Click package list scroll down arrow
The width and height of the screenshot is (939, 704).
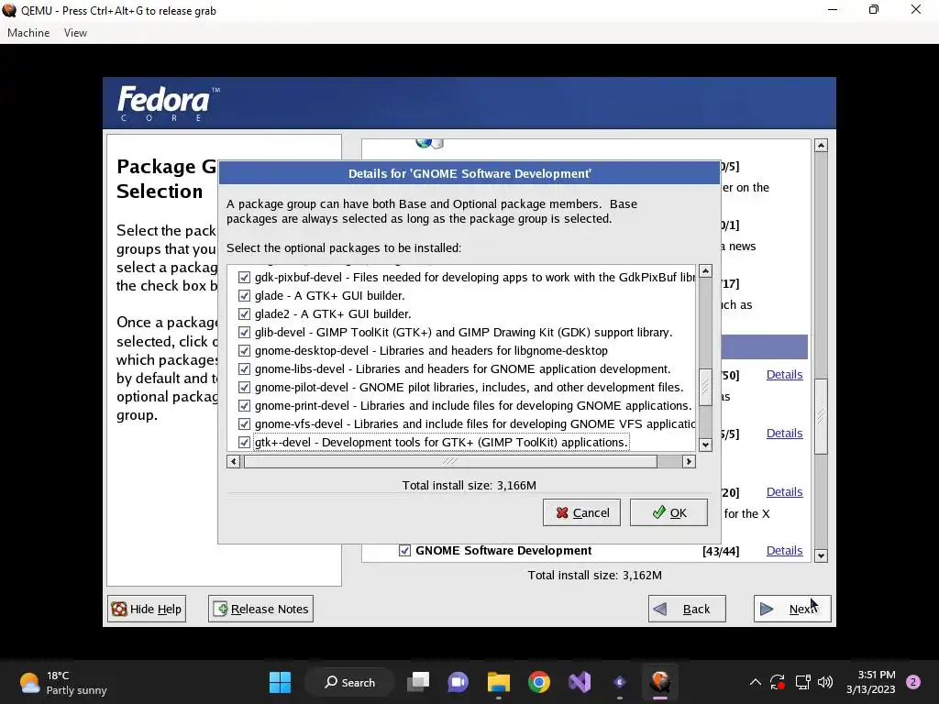[x=705, y=445]
